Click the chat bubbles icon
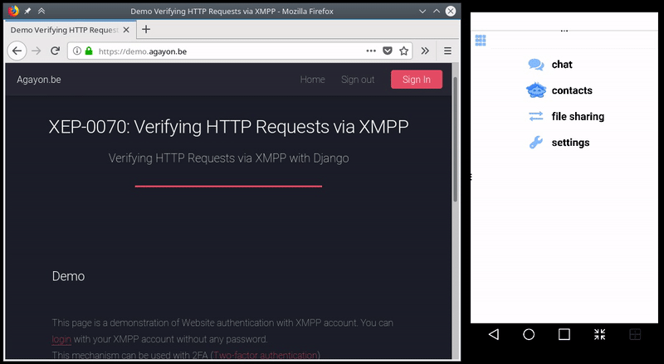Viewport: 664px width, 364px height. coord(536,65)
